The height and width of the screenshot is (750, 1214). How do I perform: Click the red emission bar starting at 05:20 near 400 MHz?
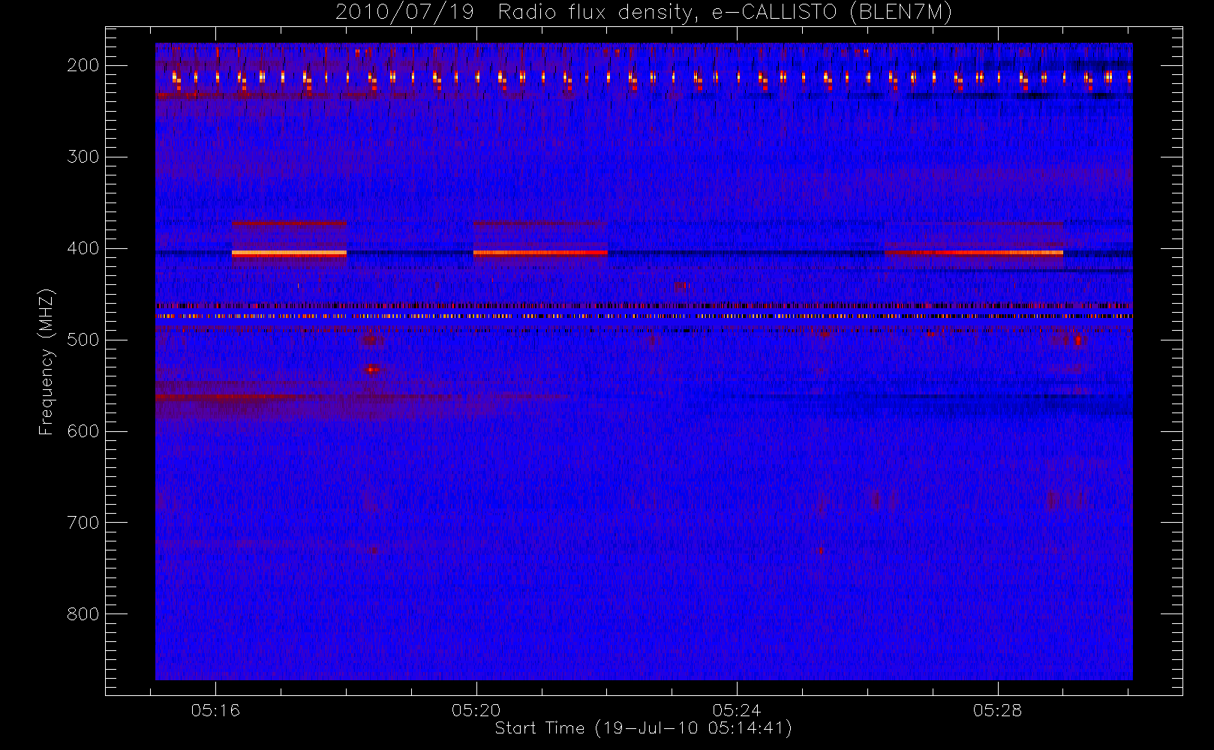point(540,253)
